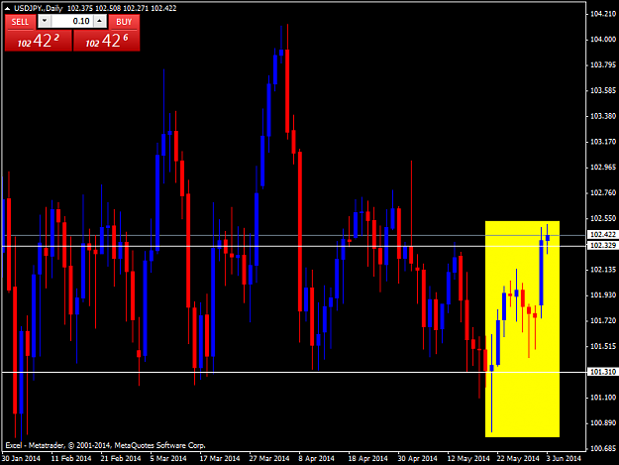Click the 101.100 price axis label
The height and width of the screenshot is (465, 619).
point(603,398)
